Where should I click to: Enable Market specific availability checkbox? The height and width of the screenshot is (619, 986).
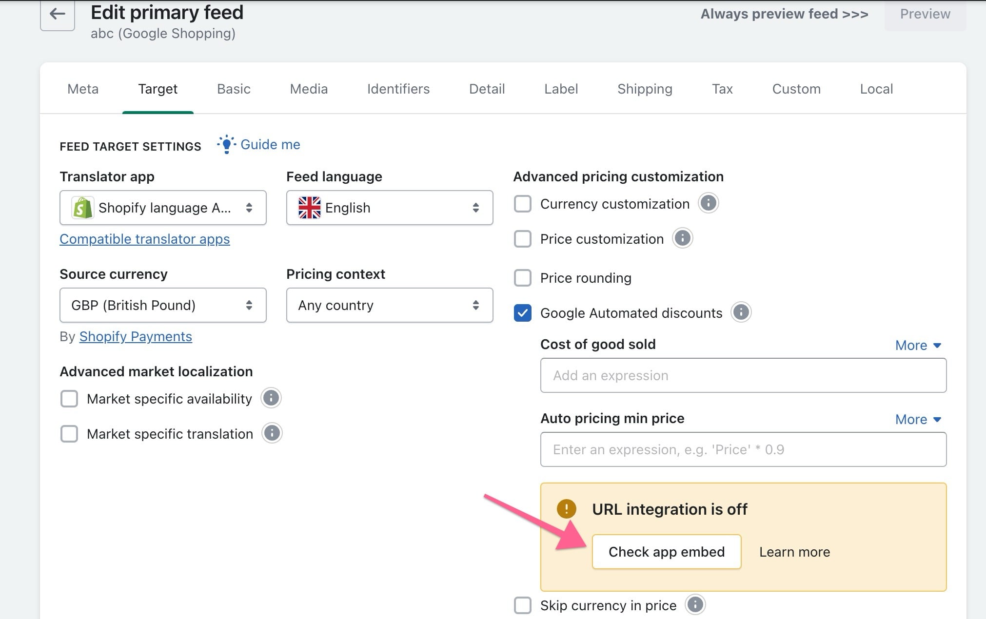point(69,399)
